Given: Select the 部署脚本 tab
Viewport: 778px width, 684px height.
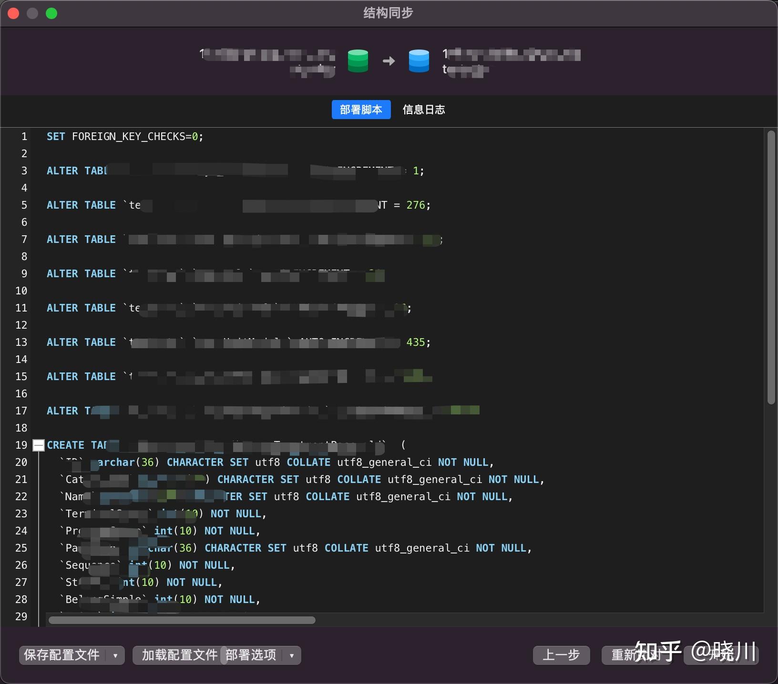Looking at the screenshot, I should 361,110.
